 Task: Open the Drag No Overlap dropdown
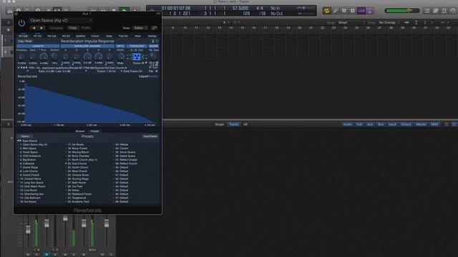point(389,22)
